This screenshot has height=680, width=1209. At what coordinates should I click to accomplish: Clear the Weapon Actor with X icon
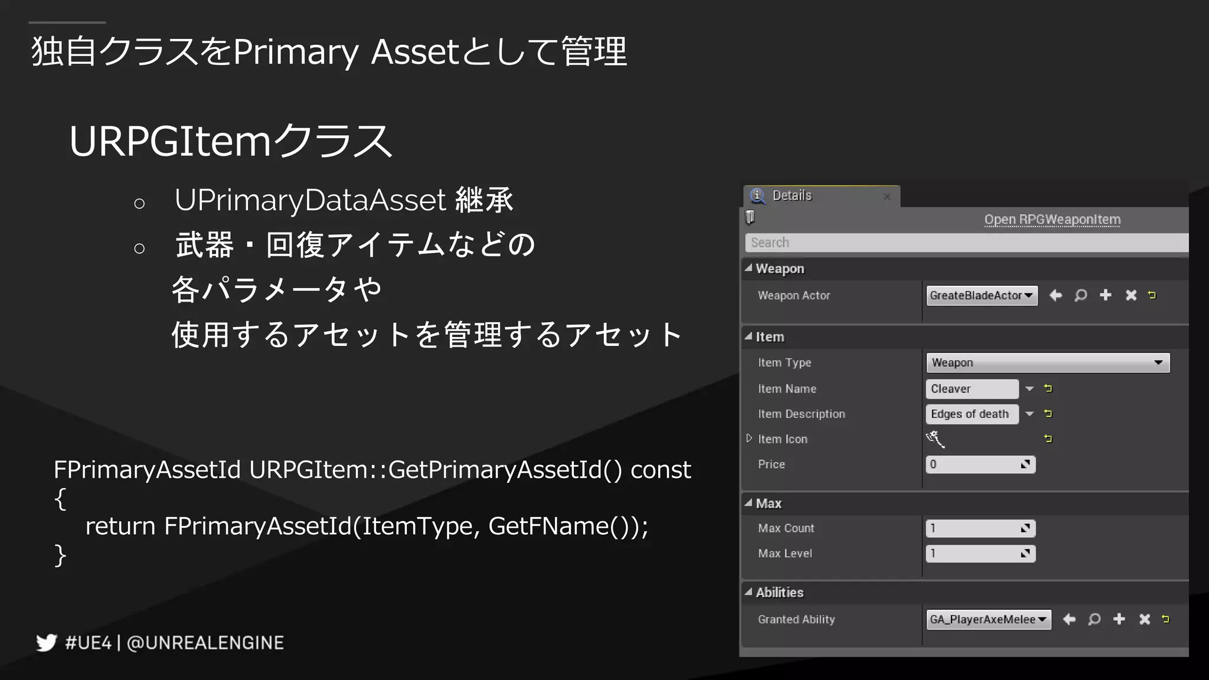point(1130,295)
